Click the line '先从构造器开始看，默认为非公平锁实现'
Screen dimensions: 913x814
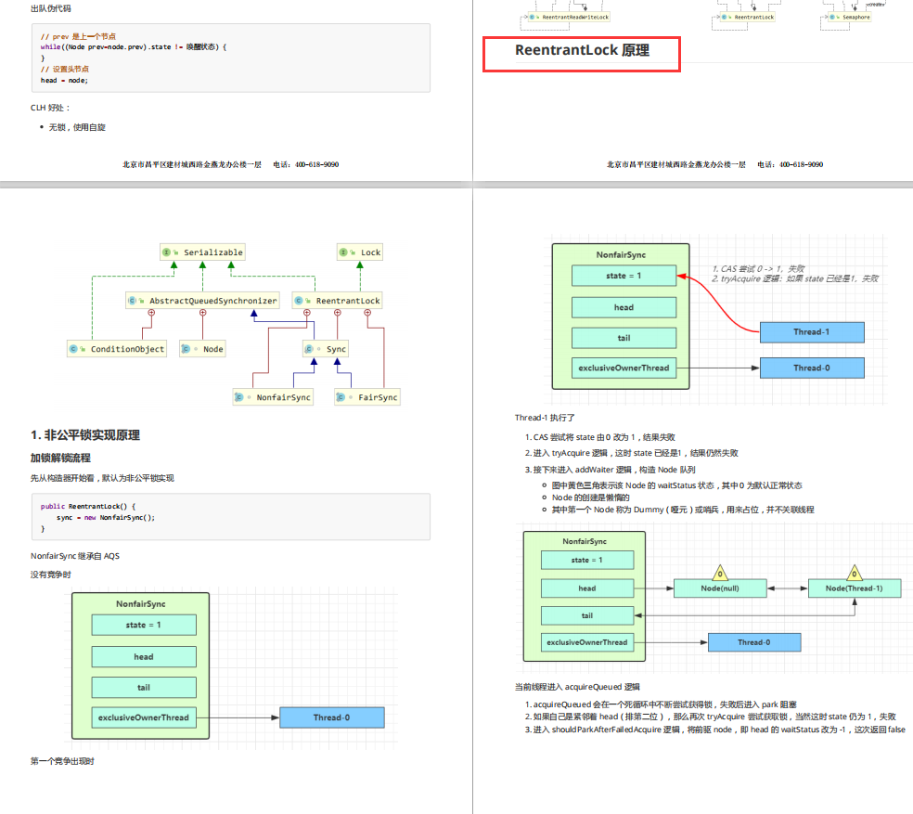[x=102, y=478]
